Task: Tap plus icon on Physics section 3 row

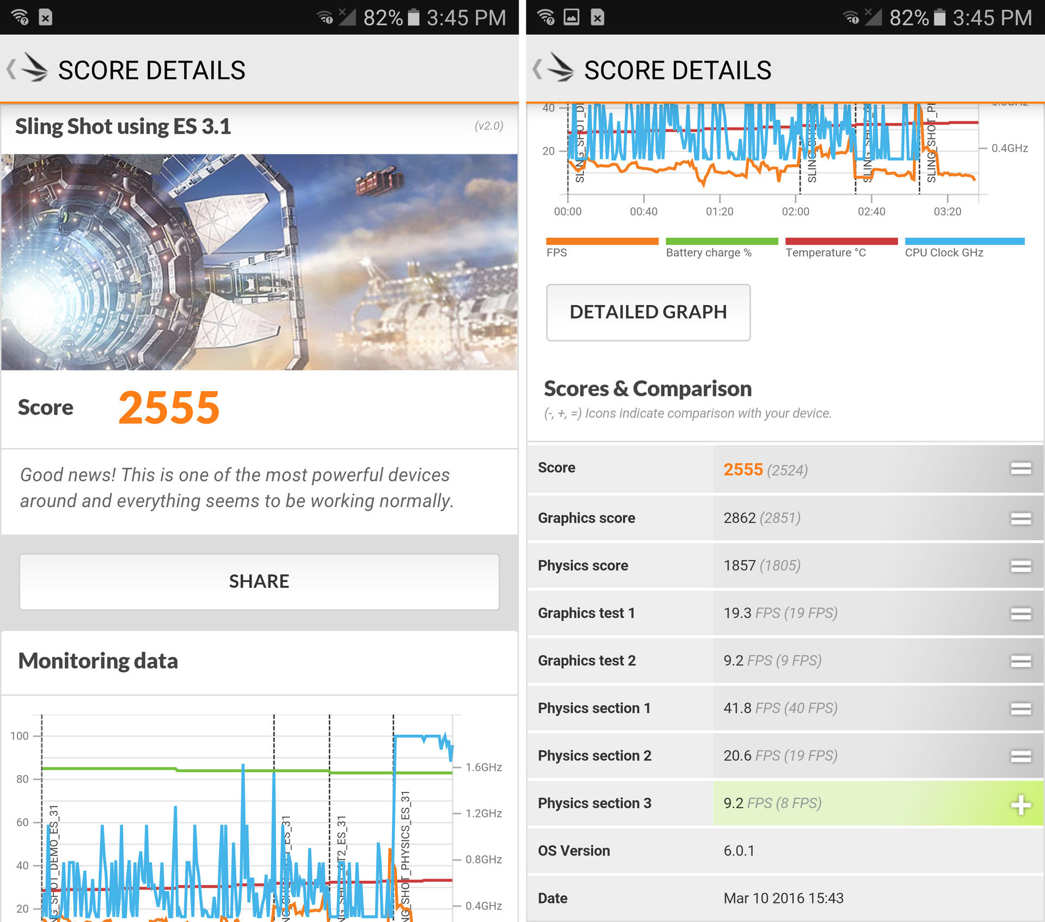Action: pyautogui.click(x=1020, y=805)
